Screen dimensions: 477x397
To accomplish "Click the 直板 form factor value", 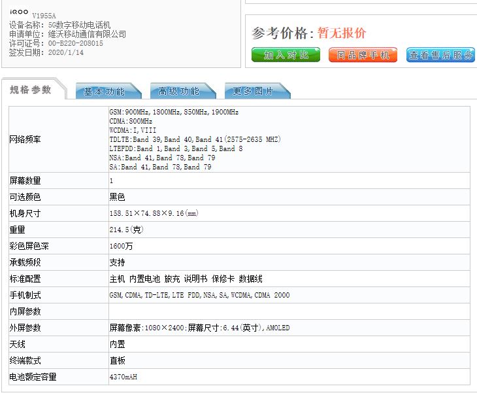I will 117,360.
